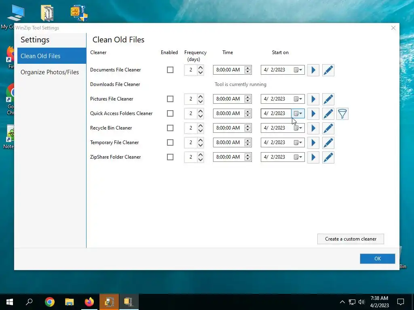The width and height of the screenshot is (414, 310).
Task: Open the Pictures File Cleaner date picker
Action: [298, 99]
